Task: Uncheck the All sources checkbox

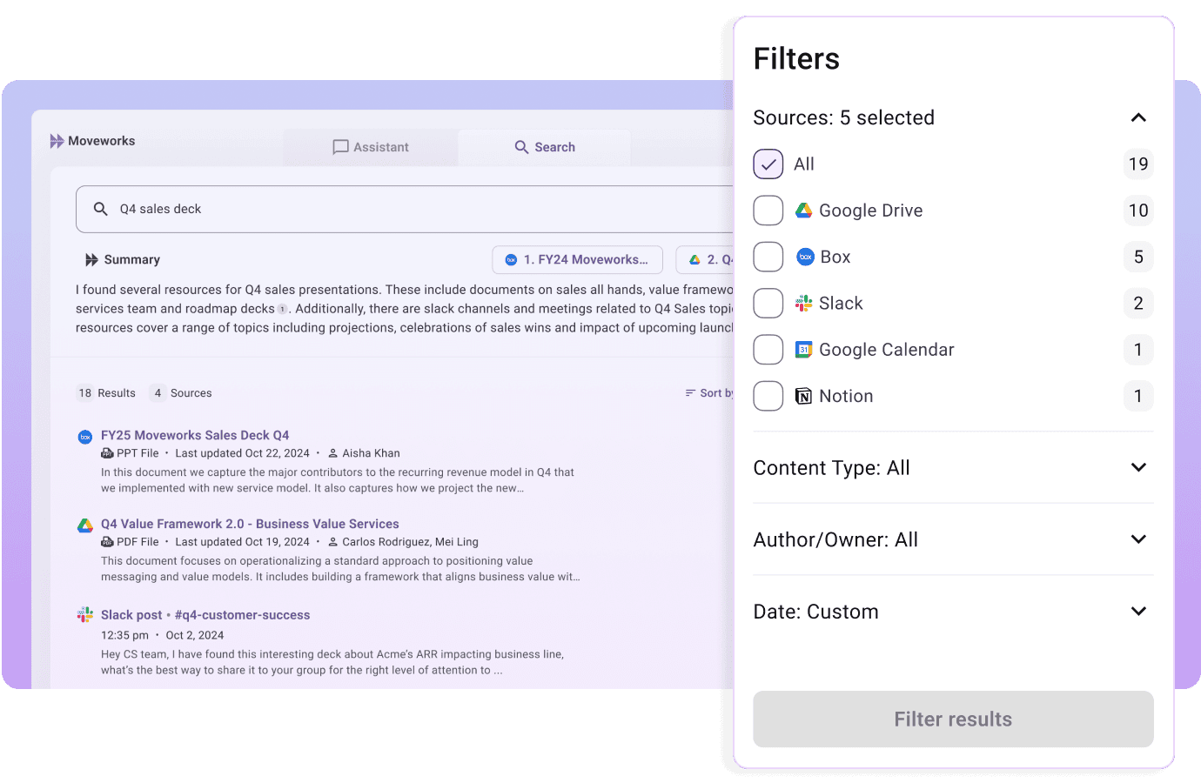Action: click(x=768, y=164)
